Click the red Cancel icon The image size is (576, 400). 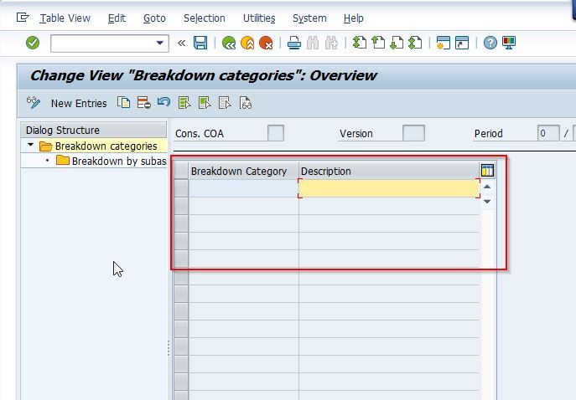click(x=266, y=43)
